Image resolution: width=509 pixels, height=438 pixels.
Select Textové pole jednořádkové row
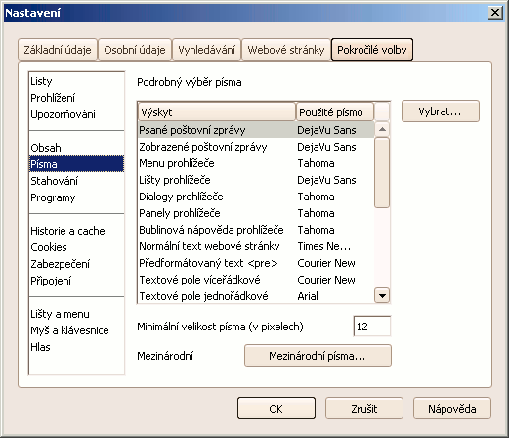[x=256, y=296]
